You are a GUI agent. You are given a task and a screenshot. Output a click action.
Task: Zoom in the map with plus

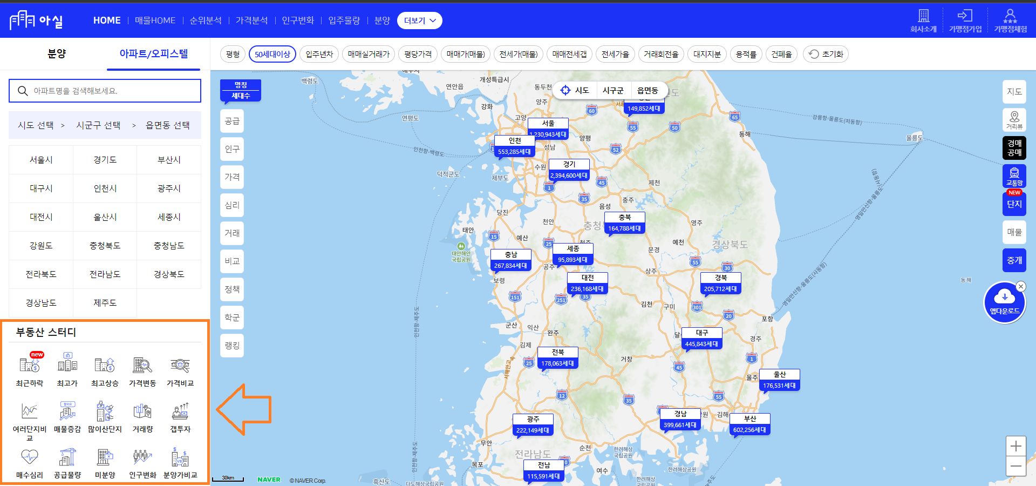(x=1016, y=446)
